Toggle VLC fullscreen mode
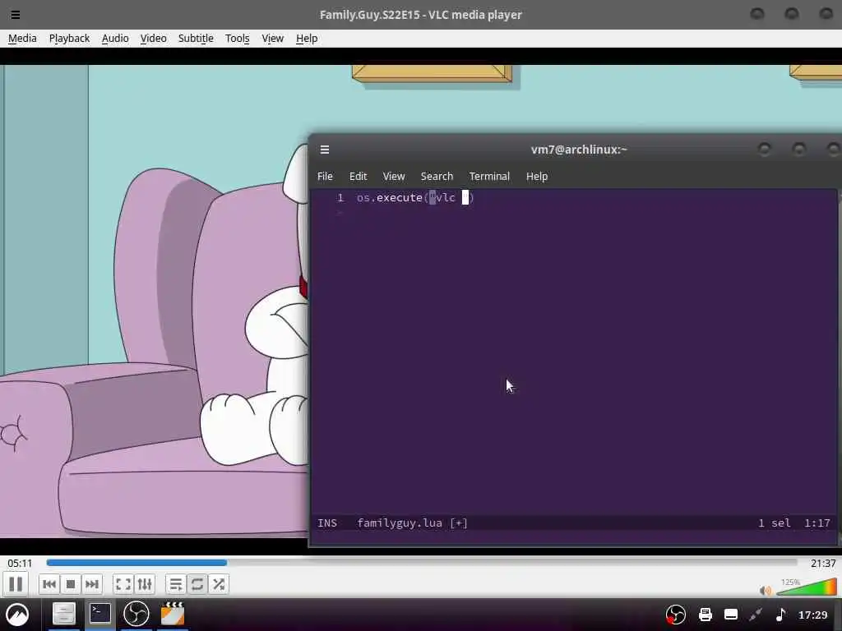Image resolution: width=842 pixels, height=631 pixels. pos(123,584)
